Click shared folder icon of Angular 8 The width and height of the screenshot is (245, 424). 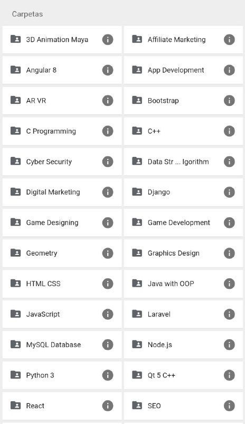tap(15, 70)
